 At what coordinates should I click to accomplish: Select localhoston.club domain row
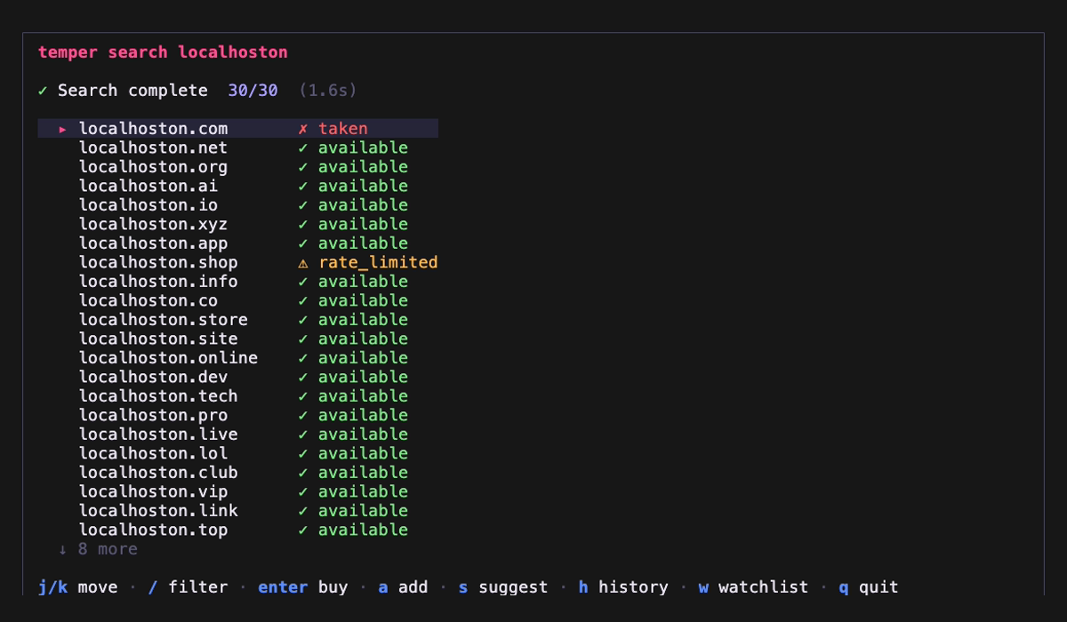click(237, 473)
